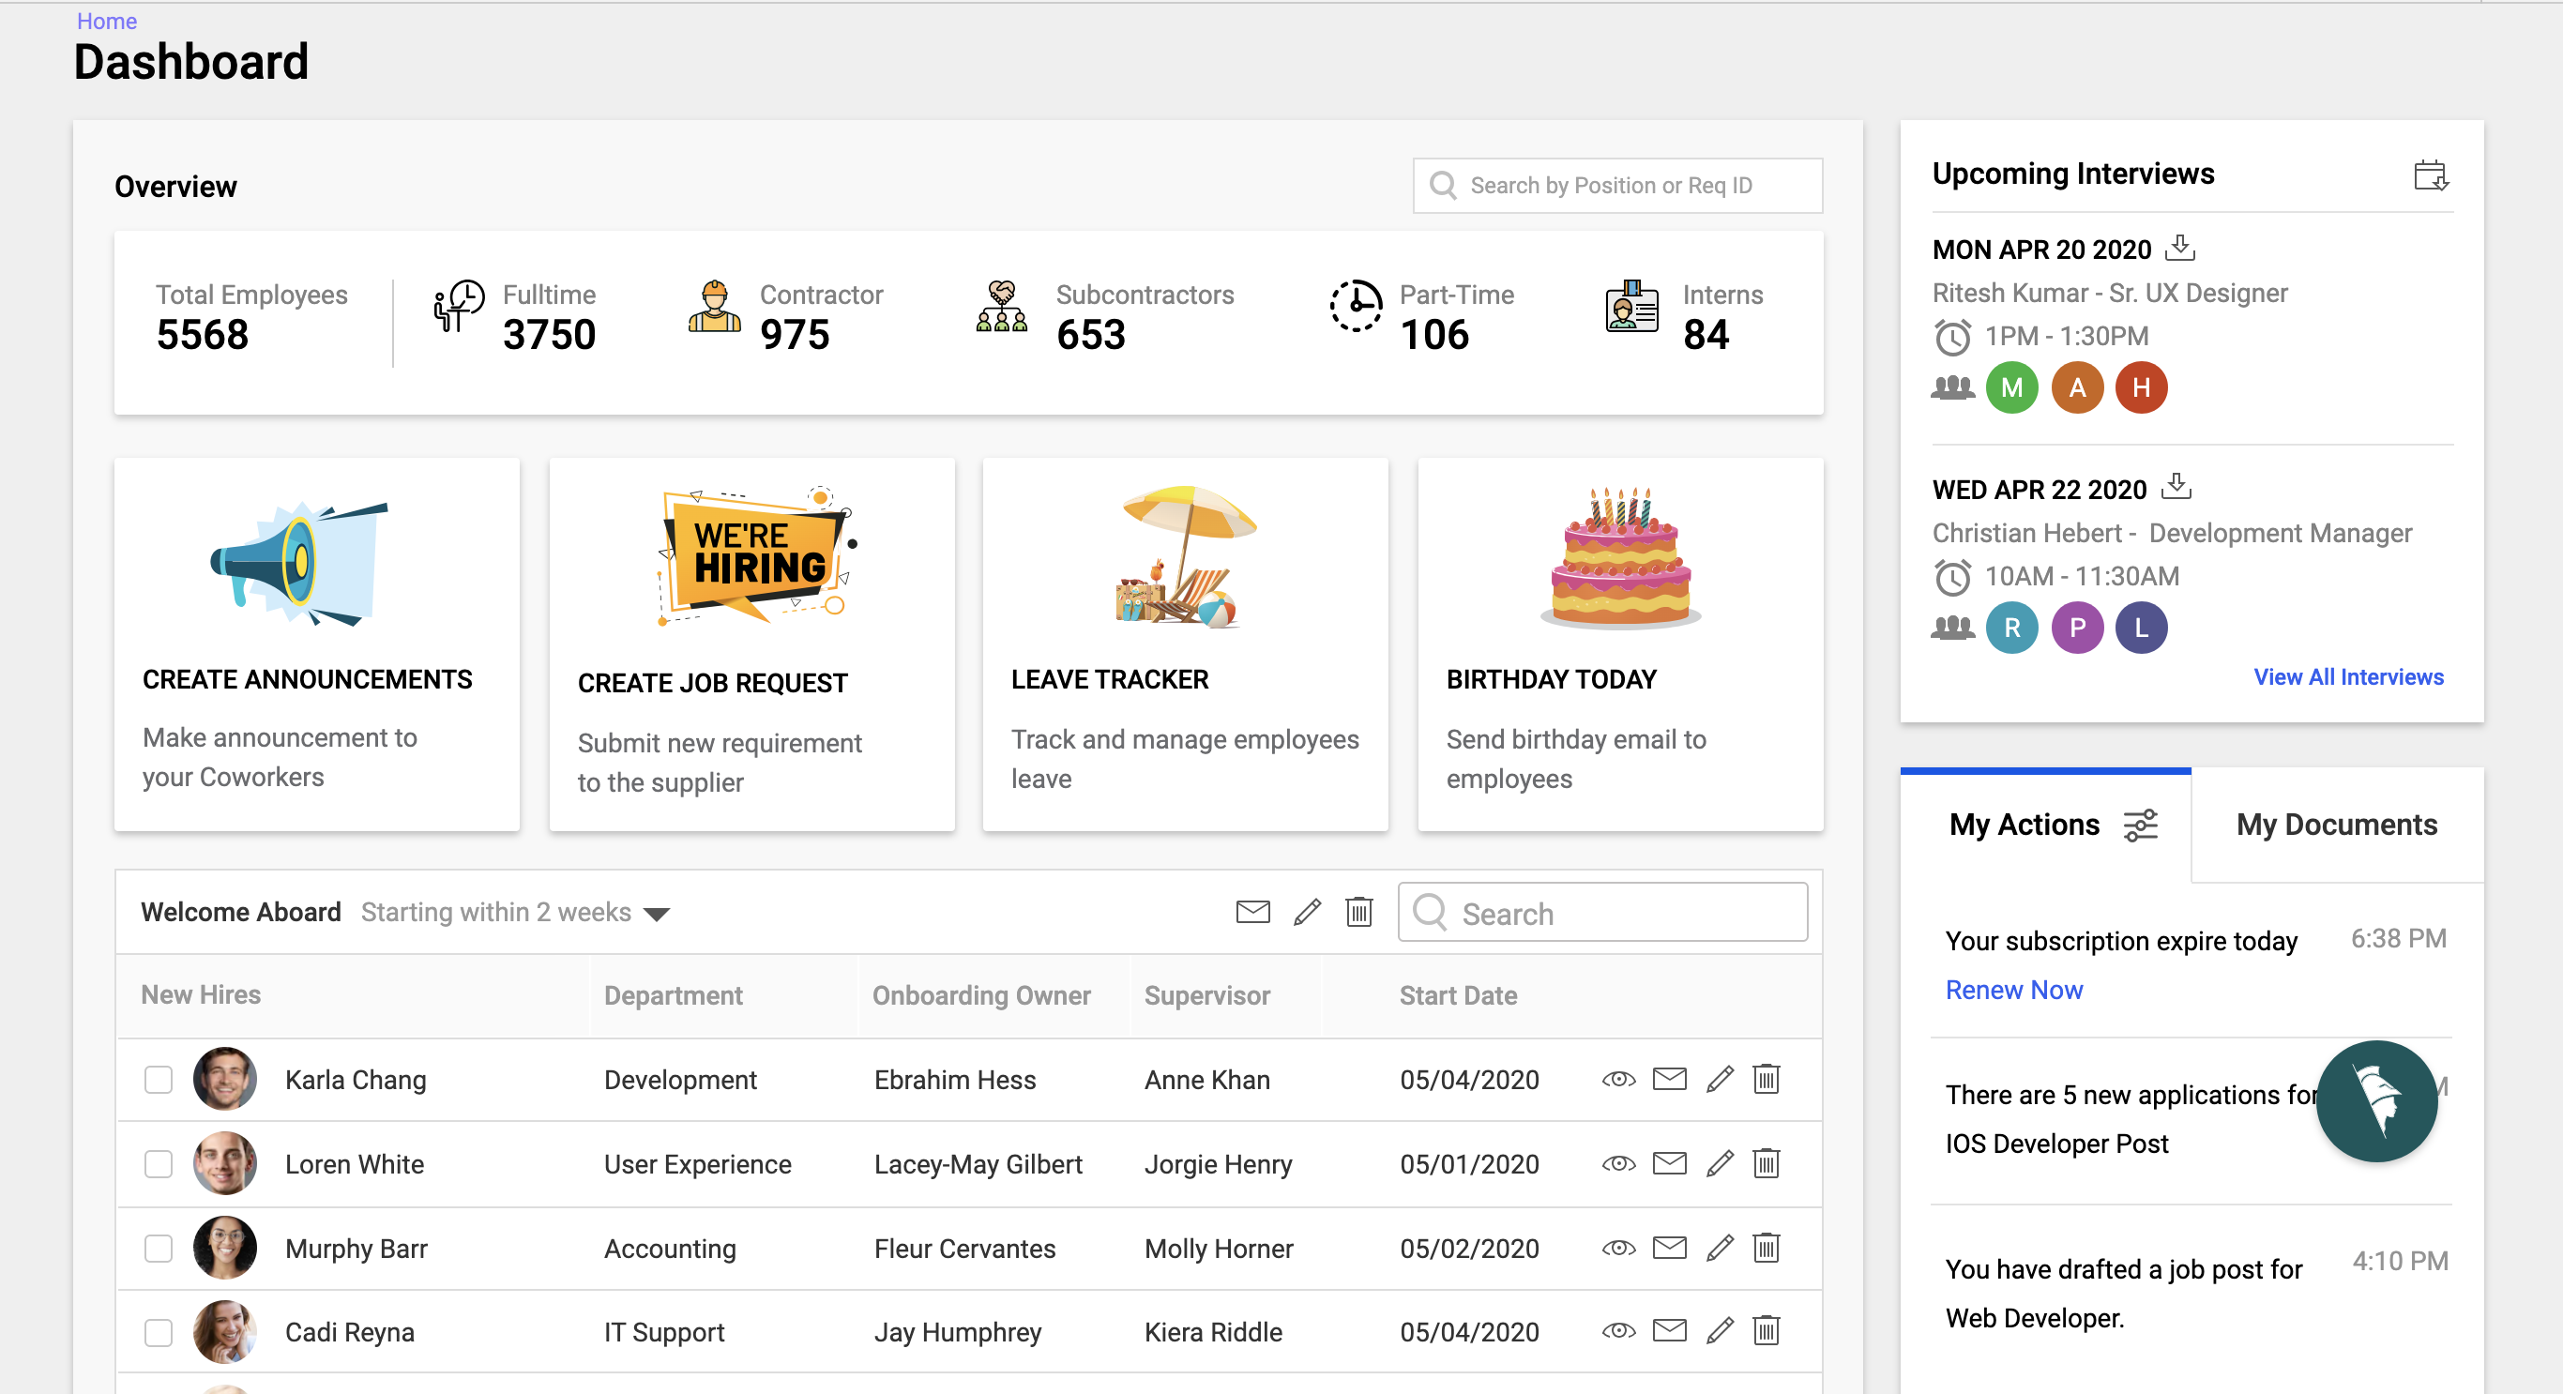Click the mail icon in Welcome Aboard toolbar

pyautogui.click(x=1252, y=912)
